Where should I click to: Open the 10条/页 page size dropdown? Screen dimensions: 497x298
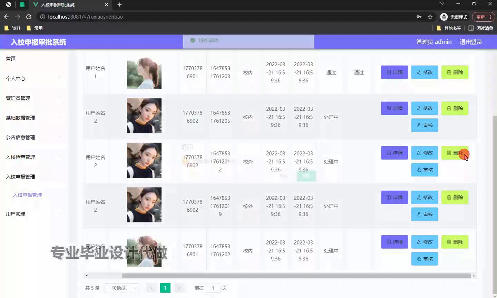121,288
